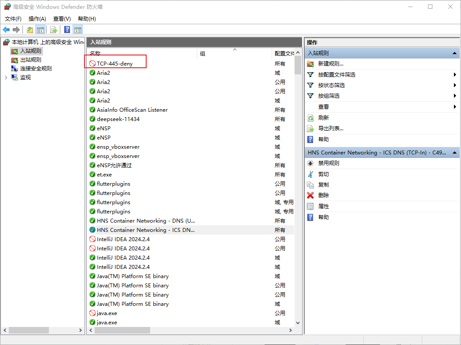Click the help icon under 导出列表

tap(310, 139)
